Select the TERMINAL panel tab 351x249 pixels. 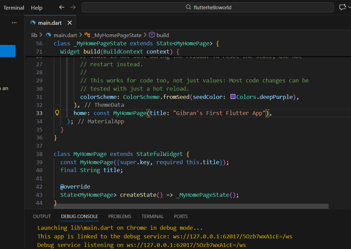coord(152,216)
